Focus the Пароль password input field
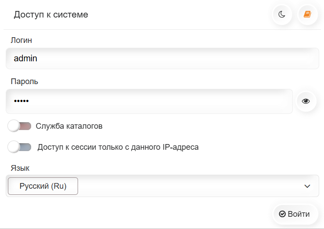This screenshot has width=324, height=229. click(149, 101)
